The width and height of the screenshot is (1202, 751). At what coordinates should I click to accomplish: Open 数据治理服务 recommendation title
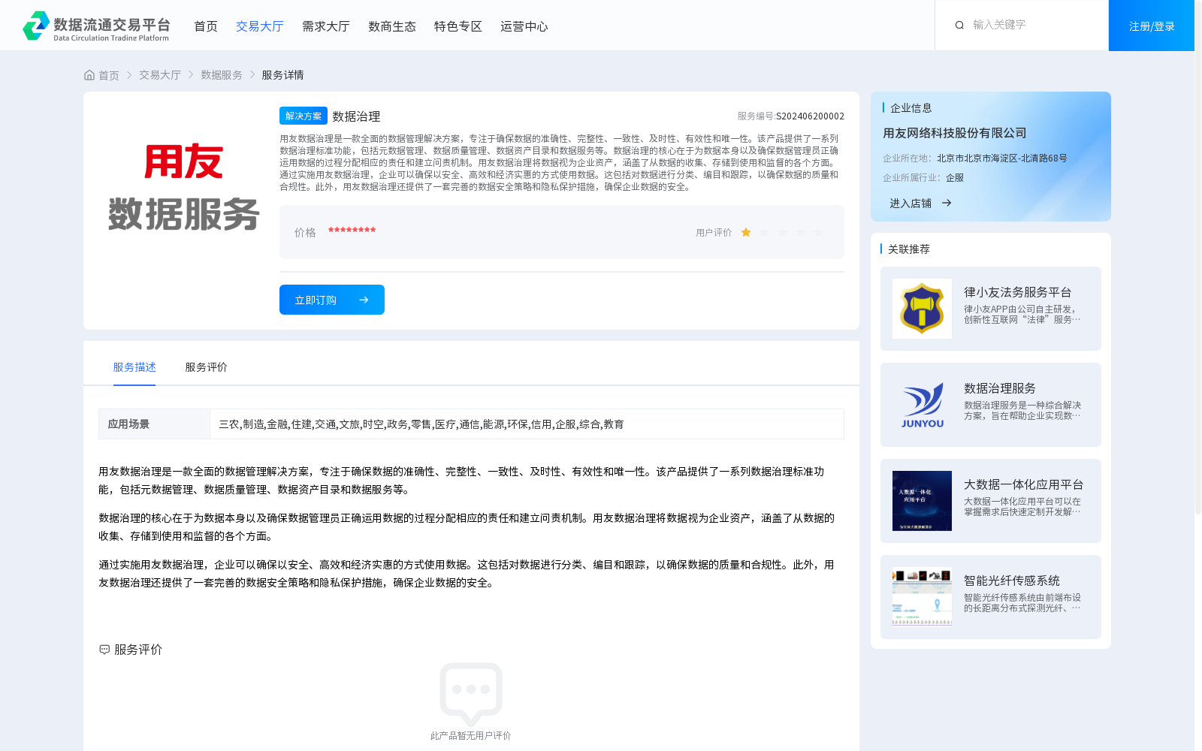tap(1000, 388)
